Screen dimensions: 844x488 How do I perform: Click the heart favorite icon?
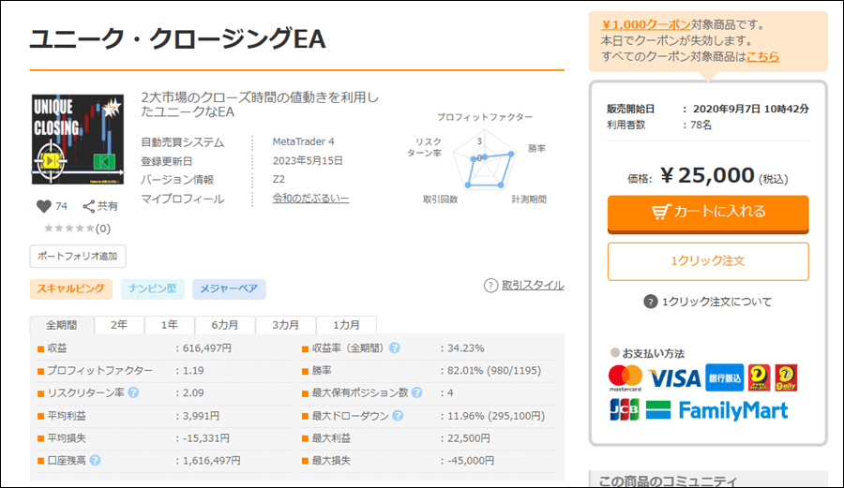click(x=43, y=206)
